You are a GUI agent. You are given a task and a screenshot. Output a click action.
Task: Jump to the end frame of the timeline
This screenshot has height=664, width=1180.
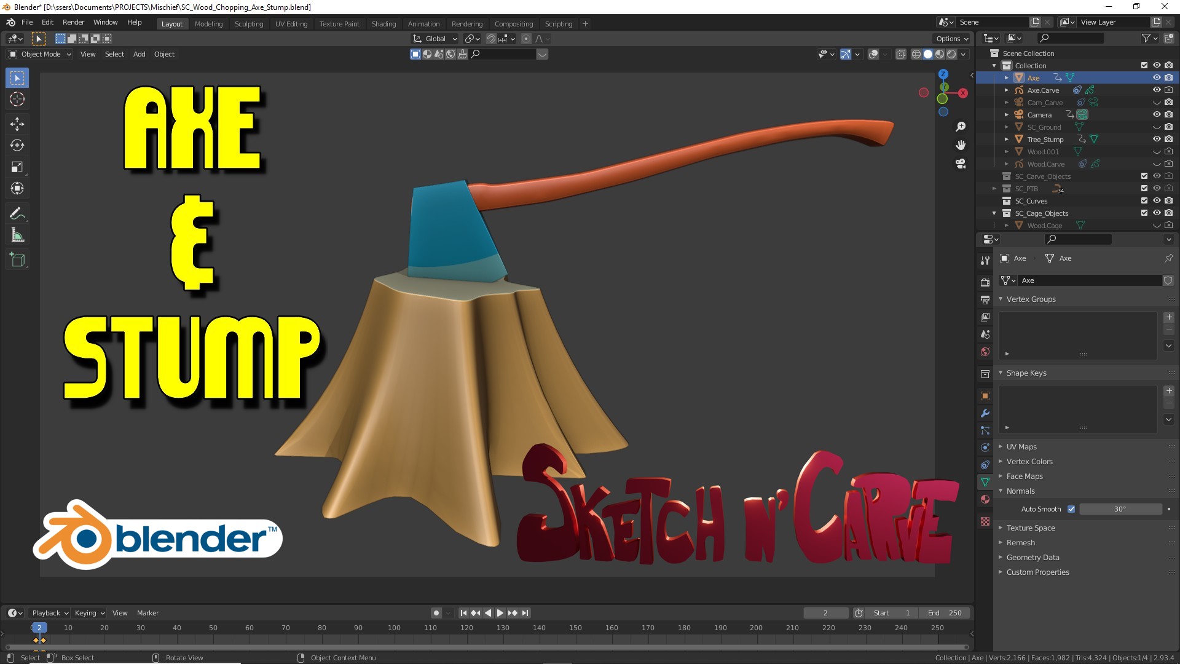click(x=525, y=613)
